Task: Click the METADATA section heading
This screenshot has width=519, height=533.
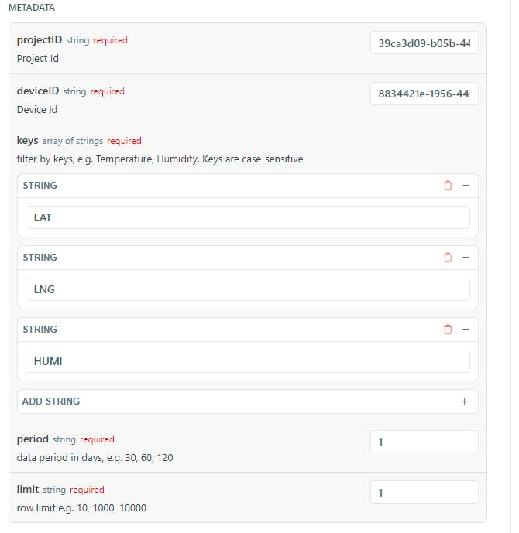Action: click(x=32, y=7)
